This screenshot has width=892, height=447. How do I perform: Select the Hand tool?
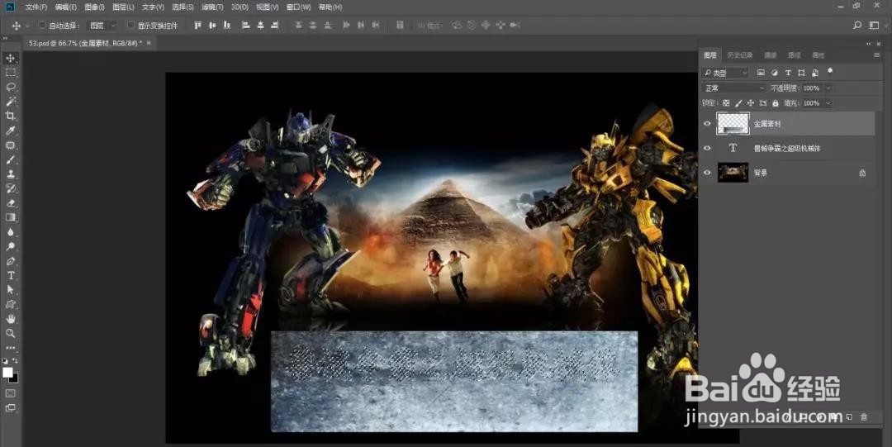[x=10, y=319]
